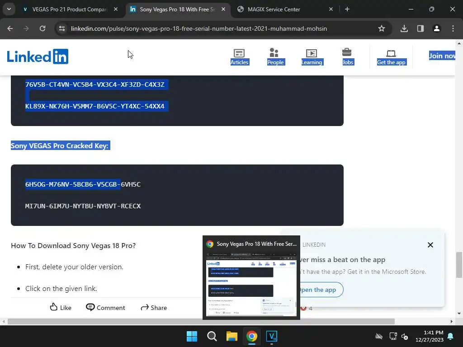463x347 pixels.
Task: Comment on the article
Action: coord(105,307)
